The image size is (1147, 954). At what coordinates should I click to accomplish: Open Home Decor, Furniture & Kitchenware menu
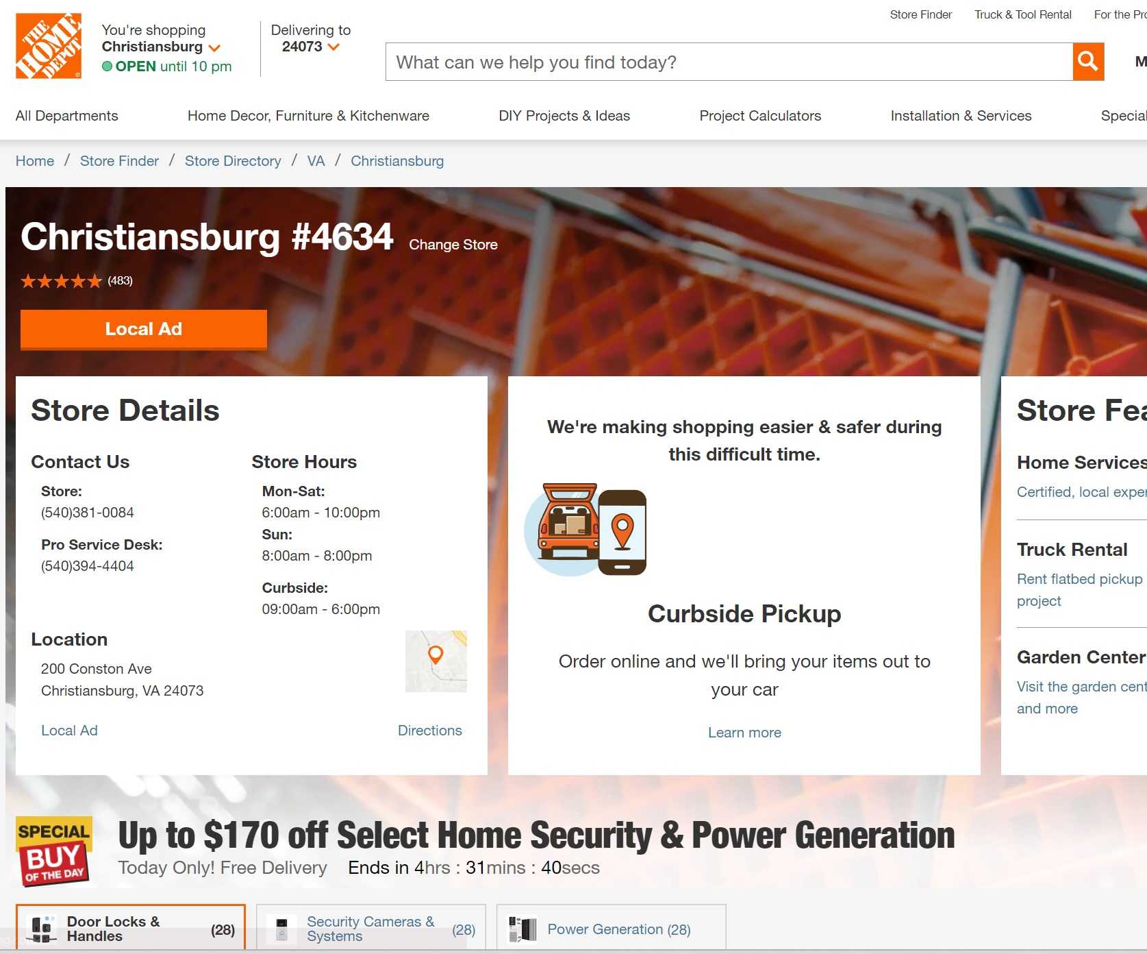(x=308, y=116)
